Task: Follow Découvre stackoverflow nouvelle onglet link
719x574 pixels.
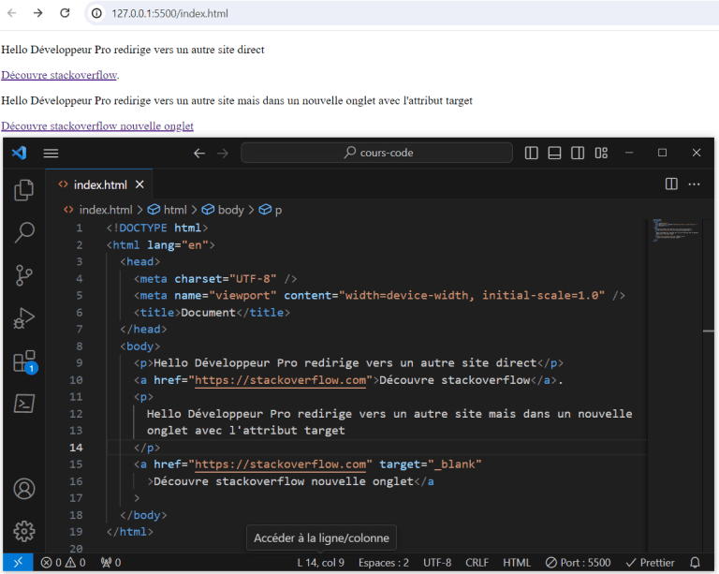Action: tap(97, 126)
